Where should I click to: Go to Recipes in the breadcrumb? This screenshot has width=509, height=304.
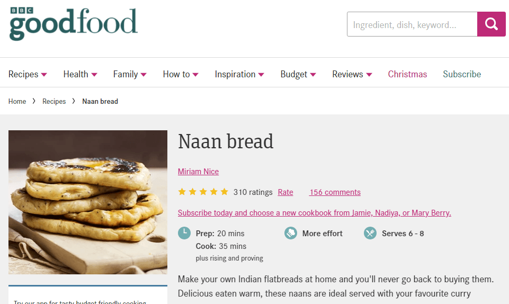point(54,101)
